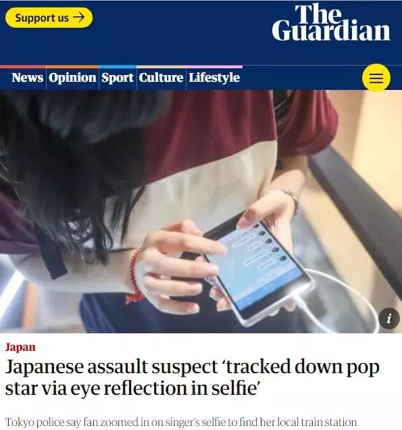Click the tan bar above Culture

161,67
